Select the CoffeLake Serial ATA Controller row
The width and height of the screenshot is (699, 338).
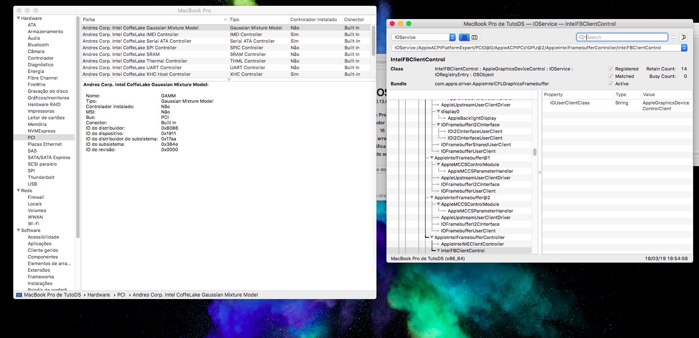coord(226,41)
